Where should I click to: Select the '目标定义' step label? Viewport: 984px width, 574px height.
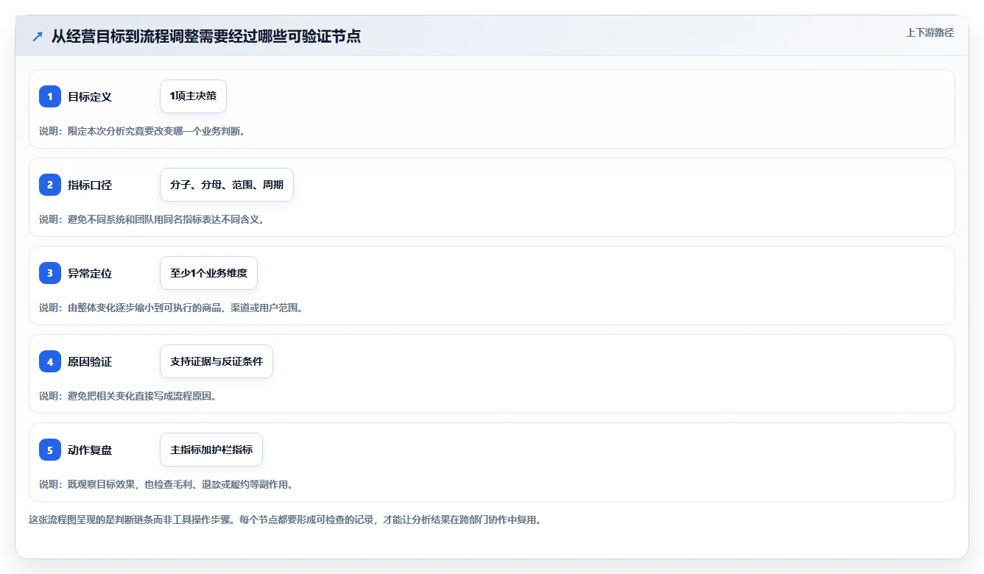[90, 96]
